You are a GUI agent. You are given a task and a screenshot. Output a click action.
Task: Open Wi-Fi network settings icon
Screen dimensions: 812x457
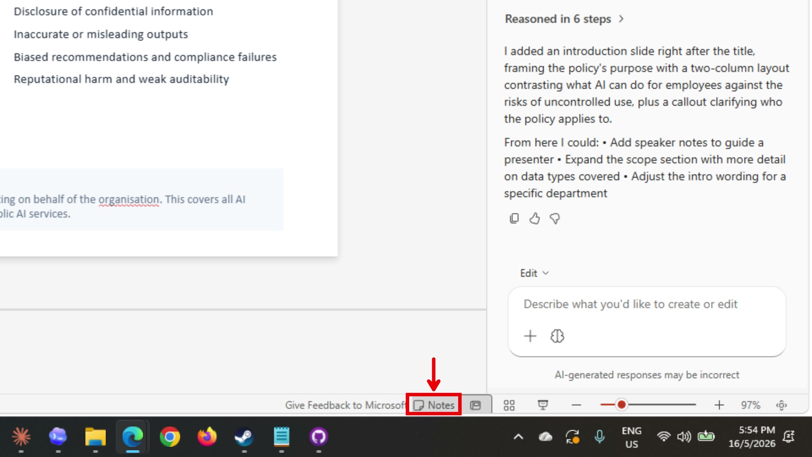coord(664,436)
